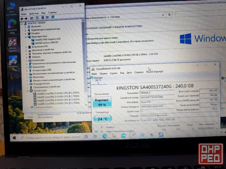Open Правка menu in CrystalDiskInfo
This screenshot has height=169, width=226.
point(103,73)
